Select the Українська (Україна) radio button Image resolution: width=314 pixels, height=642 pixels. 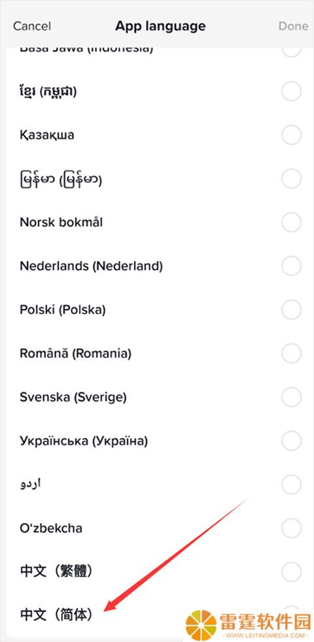click(x=292, y=441)
